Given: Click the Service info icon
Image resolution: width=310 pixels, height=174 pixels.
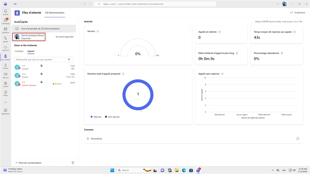Looking at the screenshot, I should 98,31.
